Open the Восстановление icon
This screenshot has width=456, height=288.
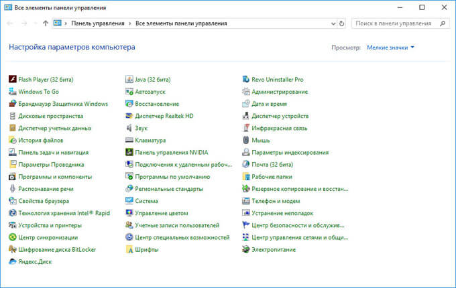coord(129,104)
